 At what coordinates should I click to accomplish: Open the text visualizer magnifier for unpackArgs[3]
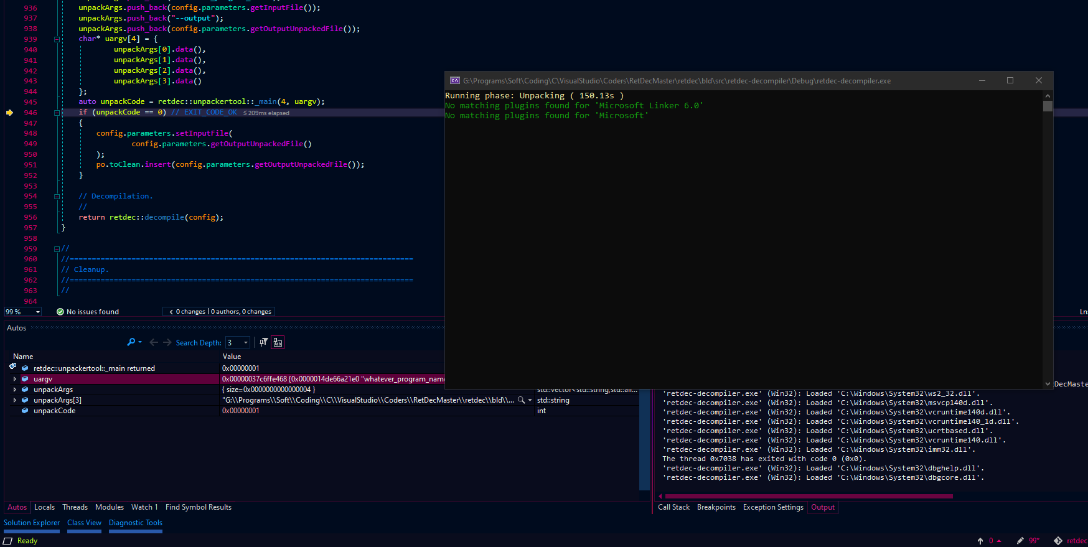[x=522, y=400]
